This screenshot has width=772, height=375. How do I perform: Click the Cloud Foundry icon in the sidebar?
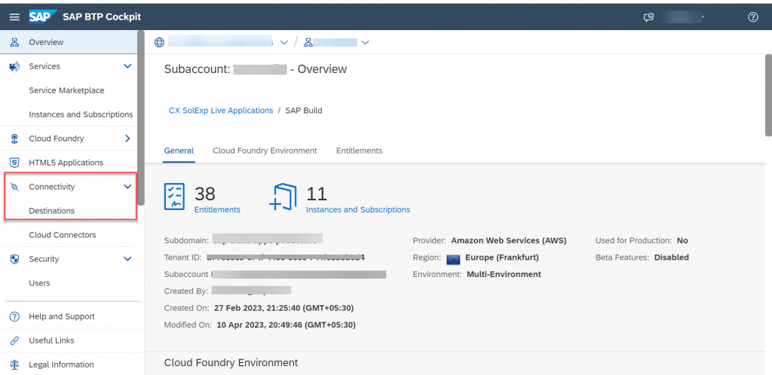pyautogui.click(x=14, y=139)
